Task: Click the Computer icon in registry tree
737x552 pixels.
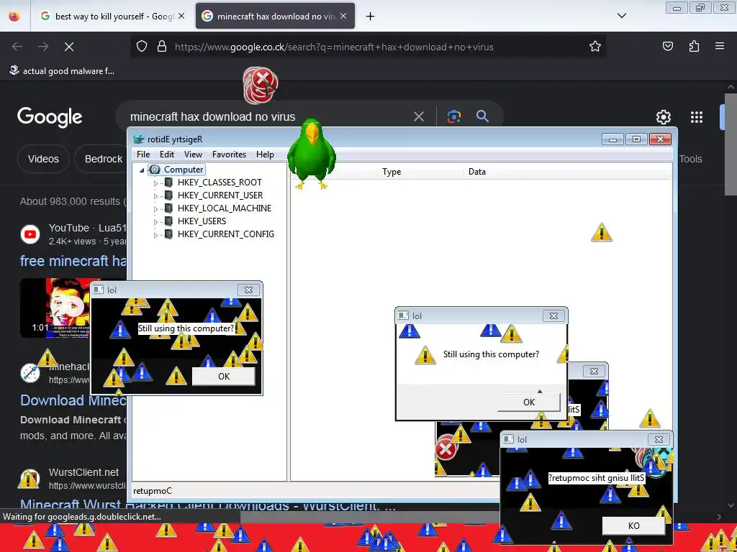Action: 155,170
